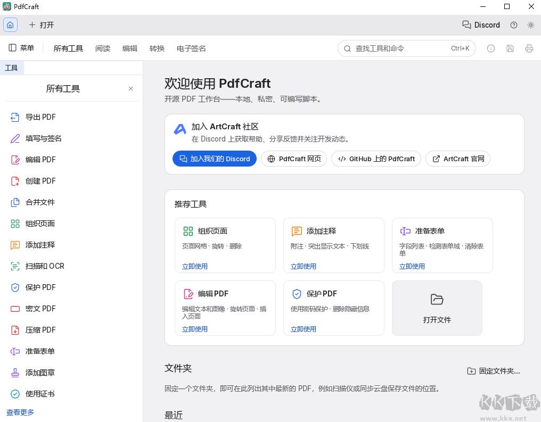The width and height of the screenshot is (541, 422).
Task: Toggle the 菜单 sidebar button
Action: (21, 48)
